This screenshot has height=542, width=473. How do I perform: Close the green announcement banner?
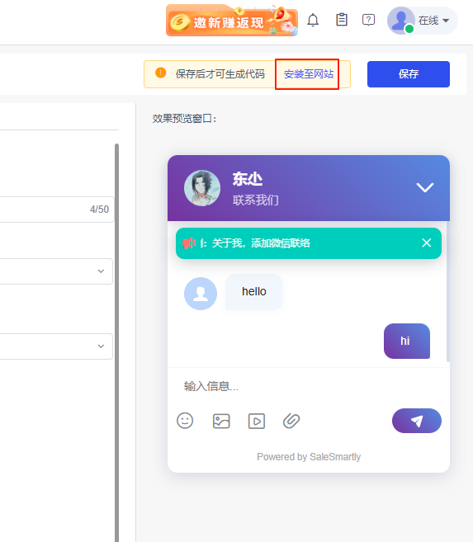click(426, 243)
